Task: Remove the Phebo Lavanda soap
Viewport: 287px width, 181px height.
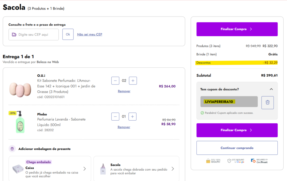Action: pyautogui.click(x=124, y=127)
